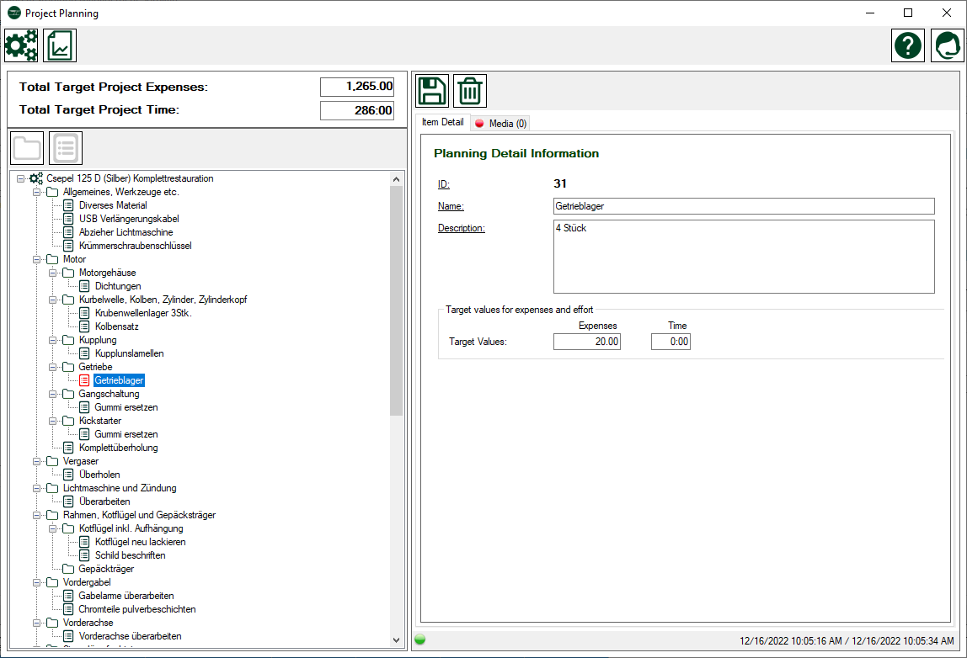The height and width of the screenshot is (658, 967).
Task: Click the document icon next to Dichtungen
Action: 84,286
